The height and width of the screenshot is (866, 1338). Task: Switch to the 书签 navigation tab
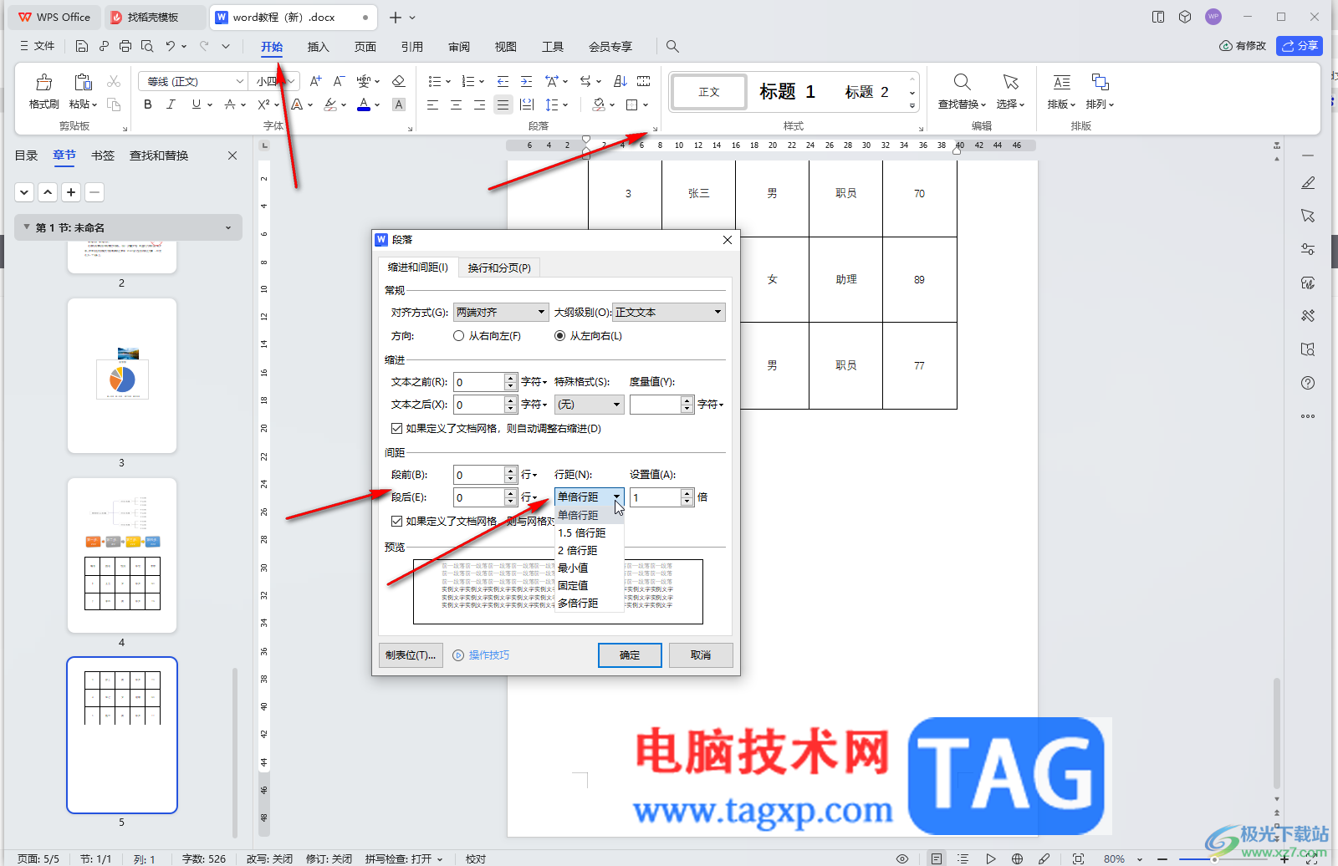coord(103,155)
